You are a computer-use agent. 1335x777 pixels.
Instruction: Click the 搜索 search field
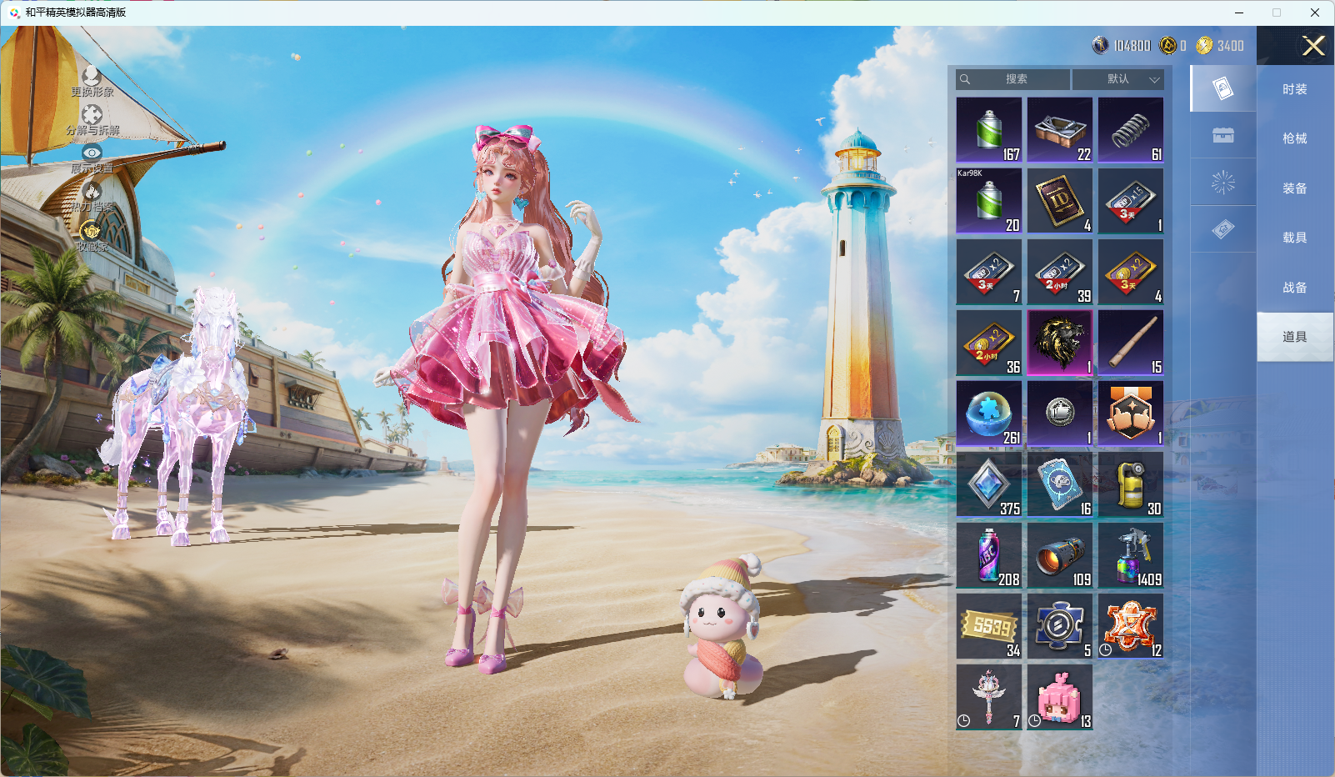[x=1012, y=79]
